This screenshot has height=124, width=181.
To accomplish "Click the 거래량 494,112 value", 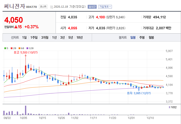I will [x=159, y=17].
